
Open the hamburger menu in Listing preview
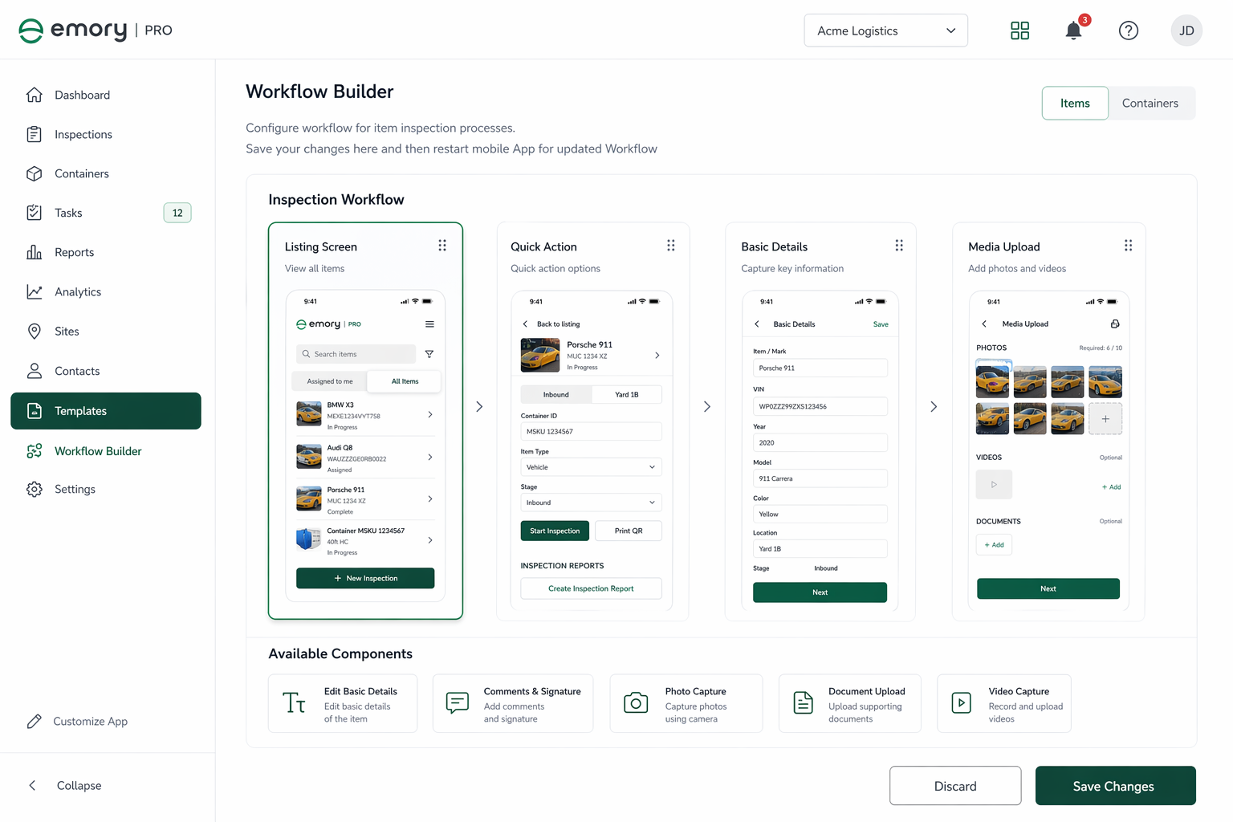pos(429,324)
